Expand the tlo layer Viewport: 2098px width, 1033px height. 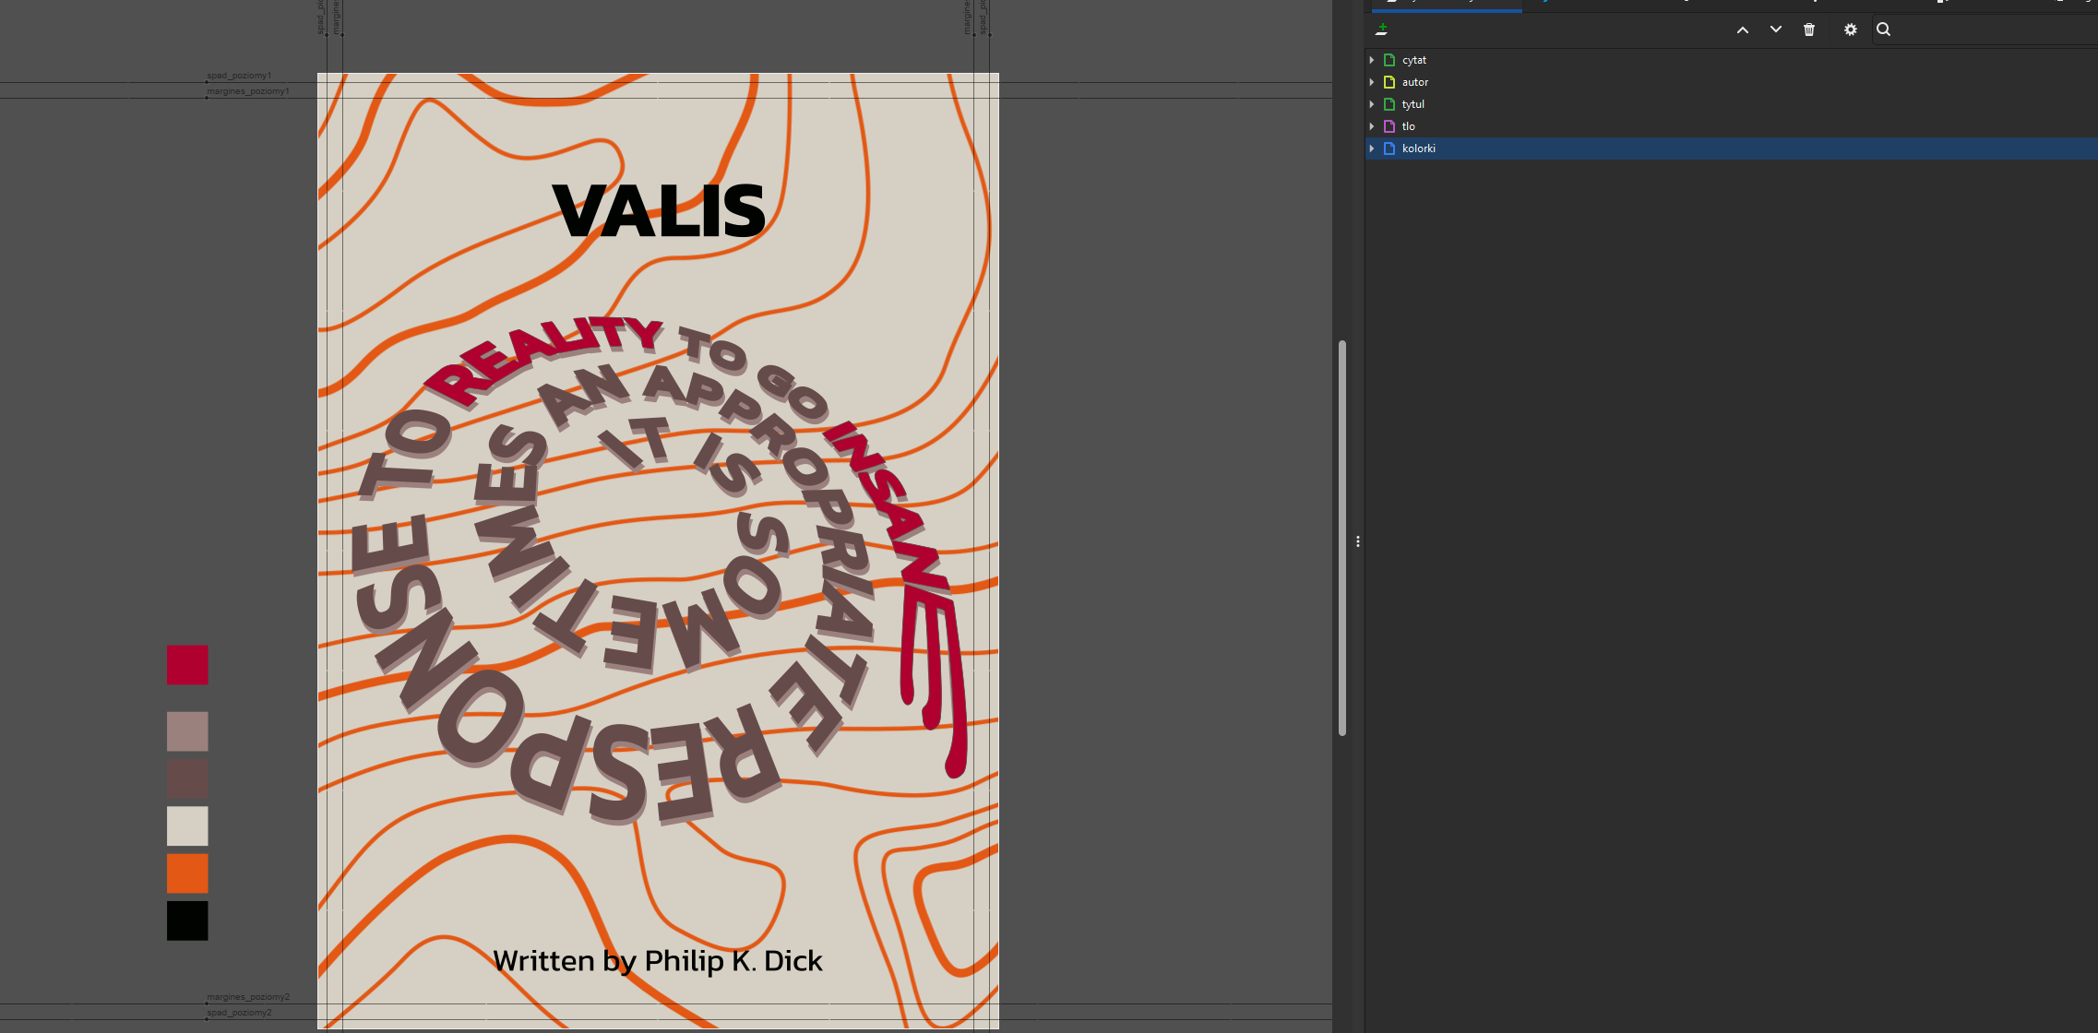pyautogui.click(x=1372, y=126)
